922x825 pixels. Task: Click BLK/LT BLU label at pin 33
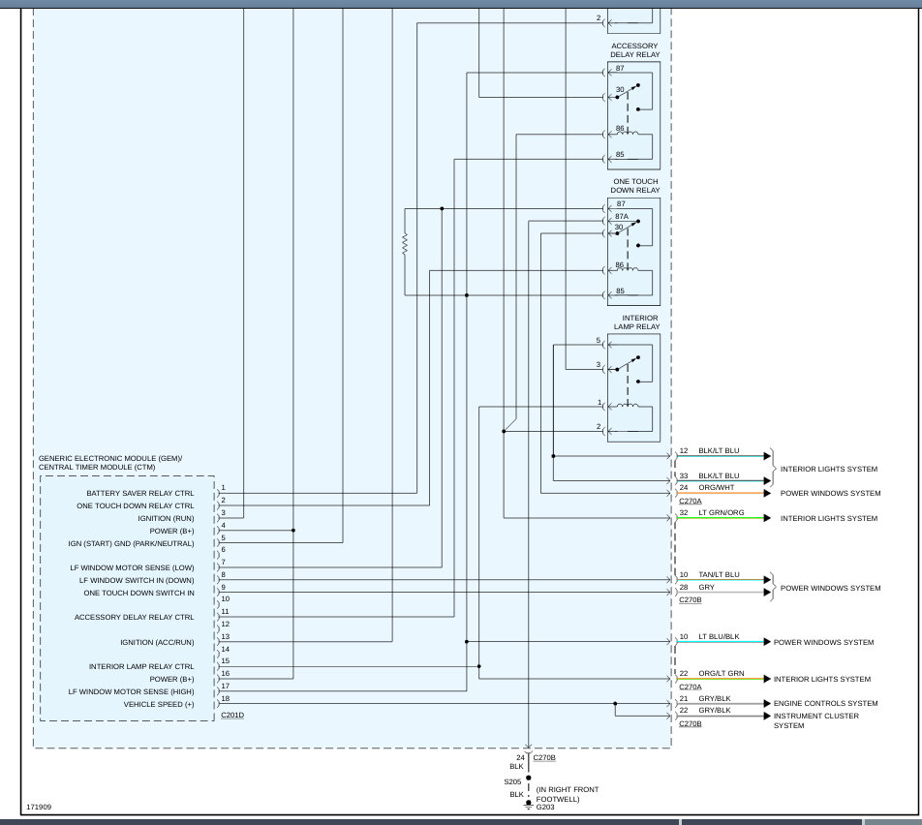[719, 475]
